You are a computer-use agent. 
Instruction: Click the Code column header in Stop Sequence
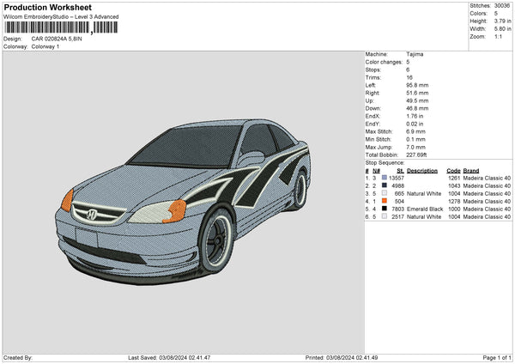pos(453,170)
